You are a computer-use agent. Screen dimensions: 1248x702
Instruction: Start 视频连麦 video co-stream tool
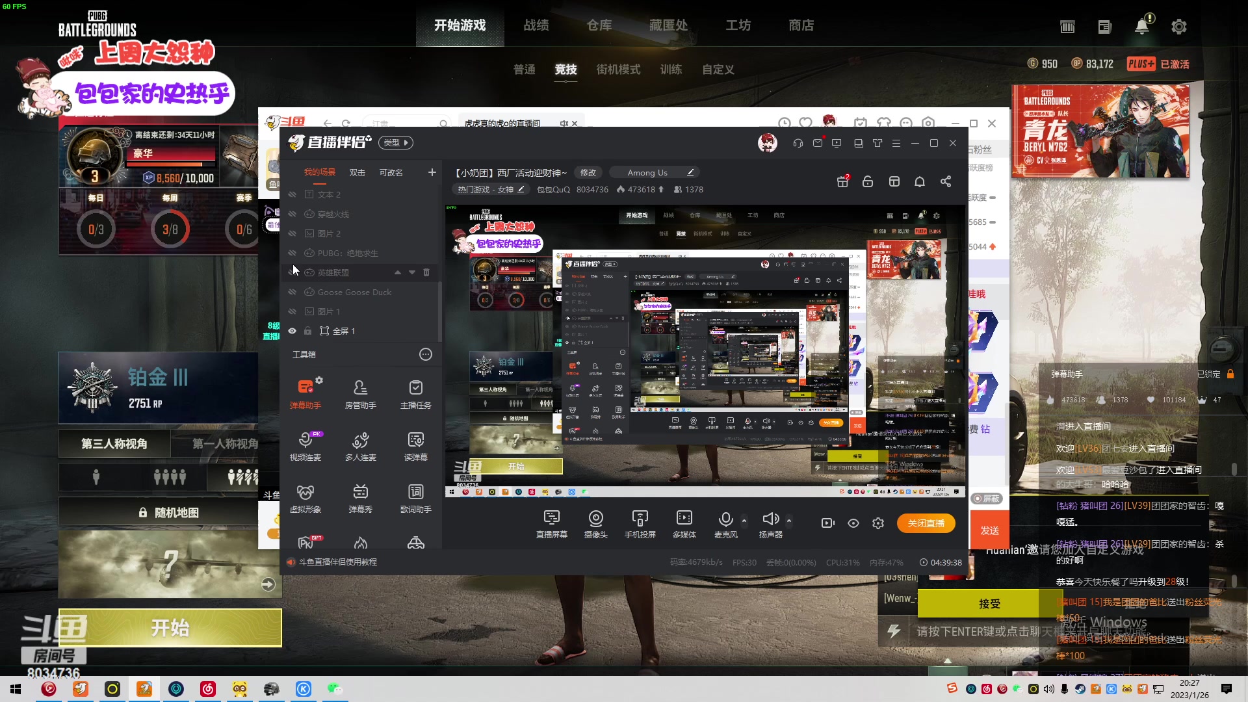(305, 445)
